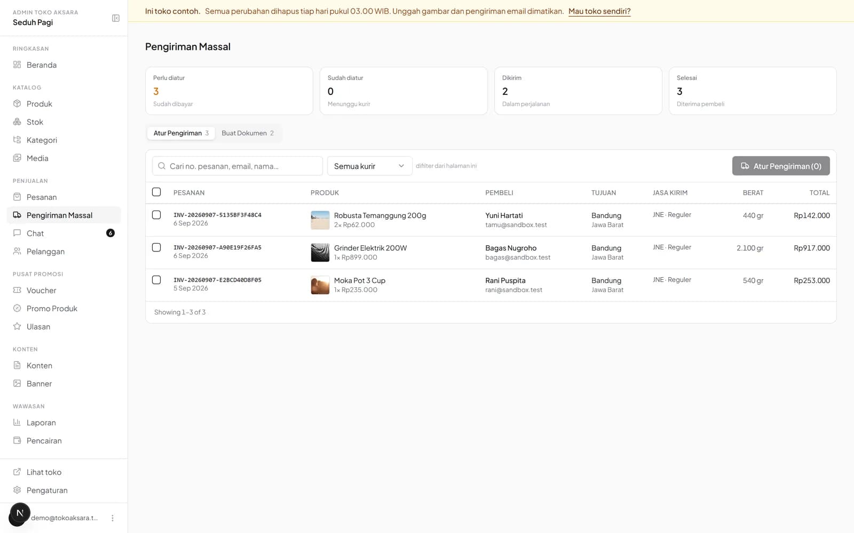Collapse the sidebar using the panel icon
The image size is (854, 533).
pos(116,18)
